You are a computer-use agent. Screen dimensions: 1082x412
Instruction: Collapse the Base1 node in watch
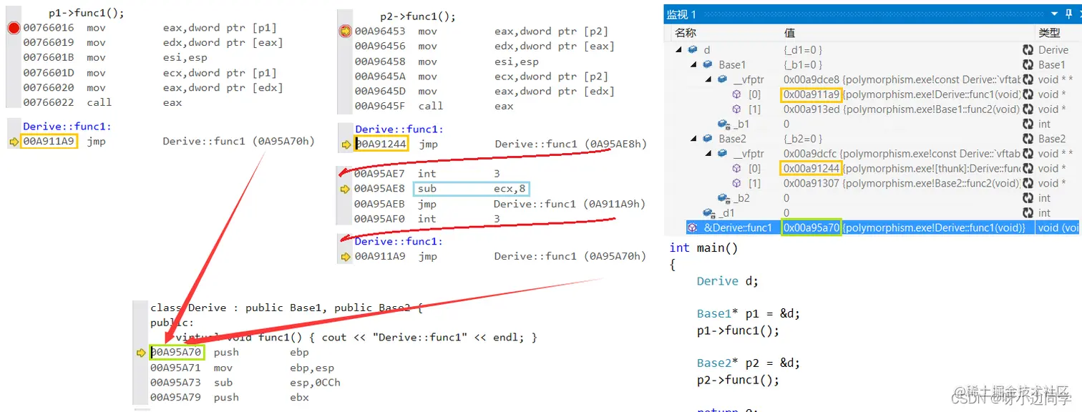pyautogui.click(x=693, y=65)
